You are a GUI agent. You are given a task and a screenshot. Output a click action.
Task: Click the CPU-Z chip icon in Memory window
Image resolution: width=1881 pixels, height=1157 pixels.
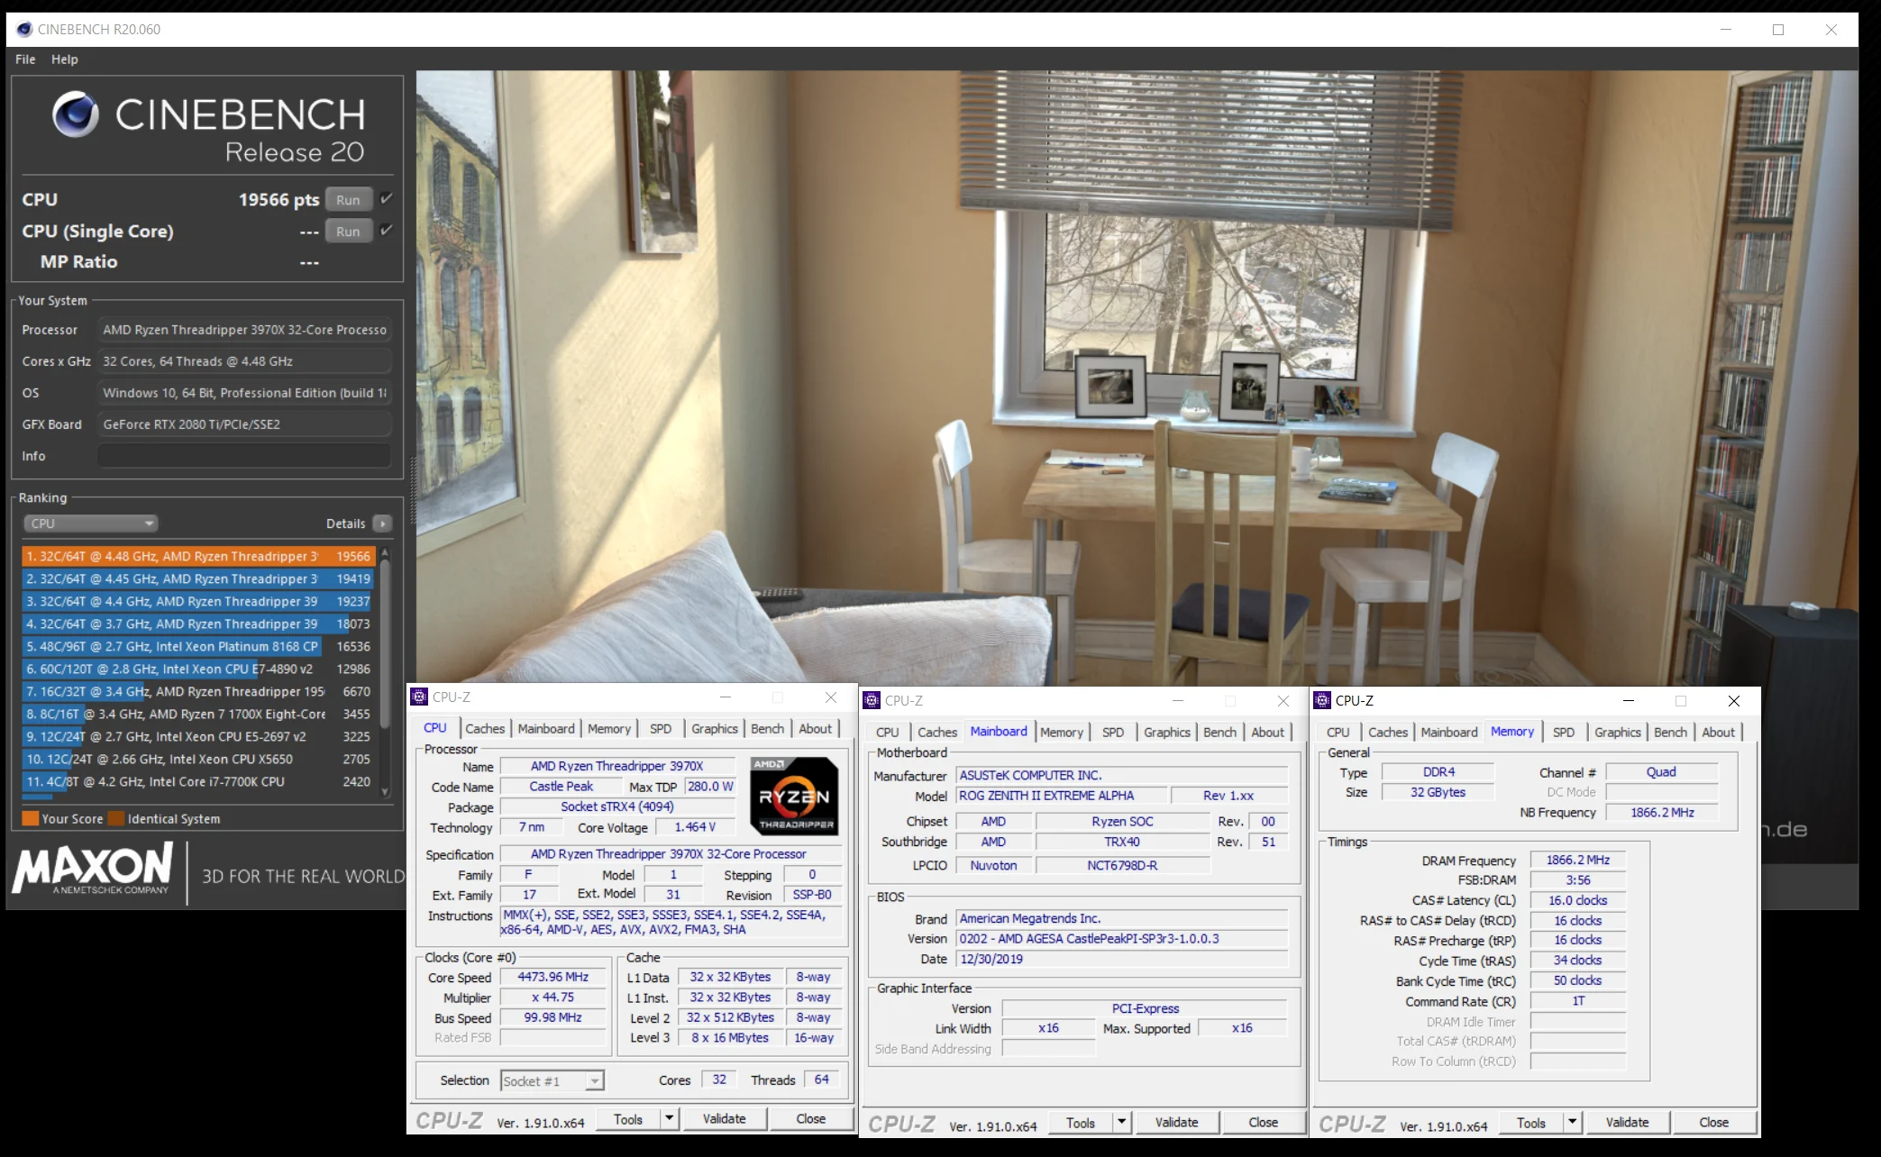click(x=1322, y=700)
